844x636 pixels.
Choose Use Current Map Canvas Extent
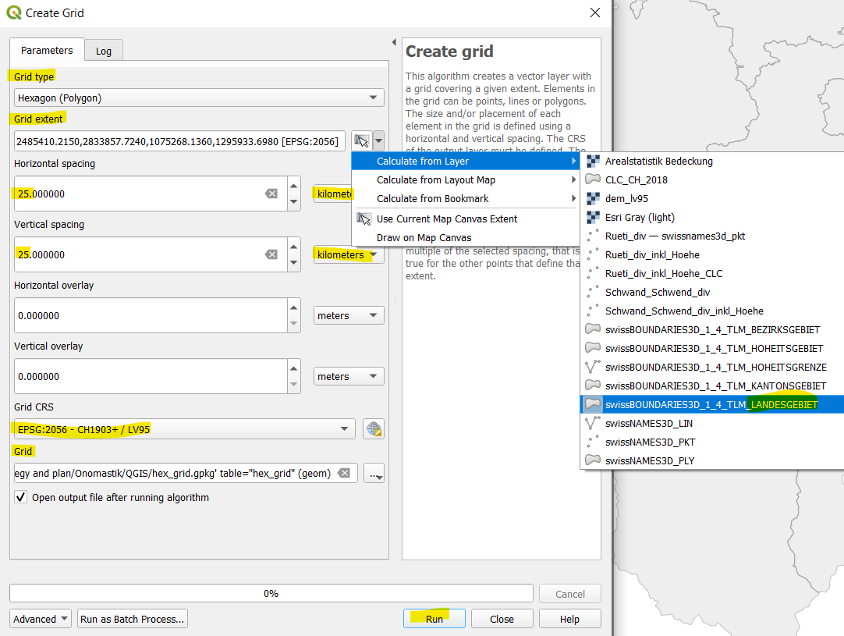coord(465,219)
